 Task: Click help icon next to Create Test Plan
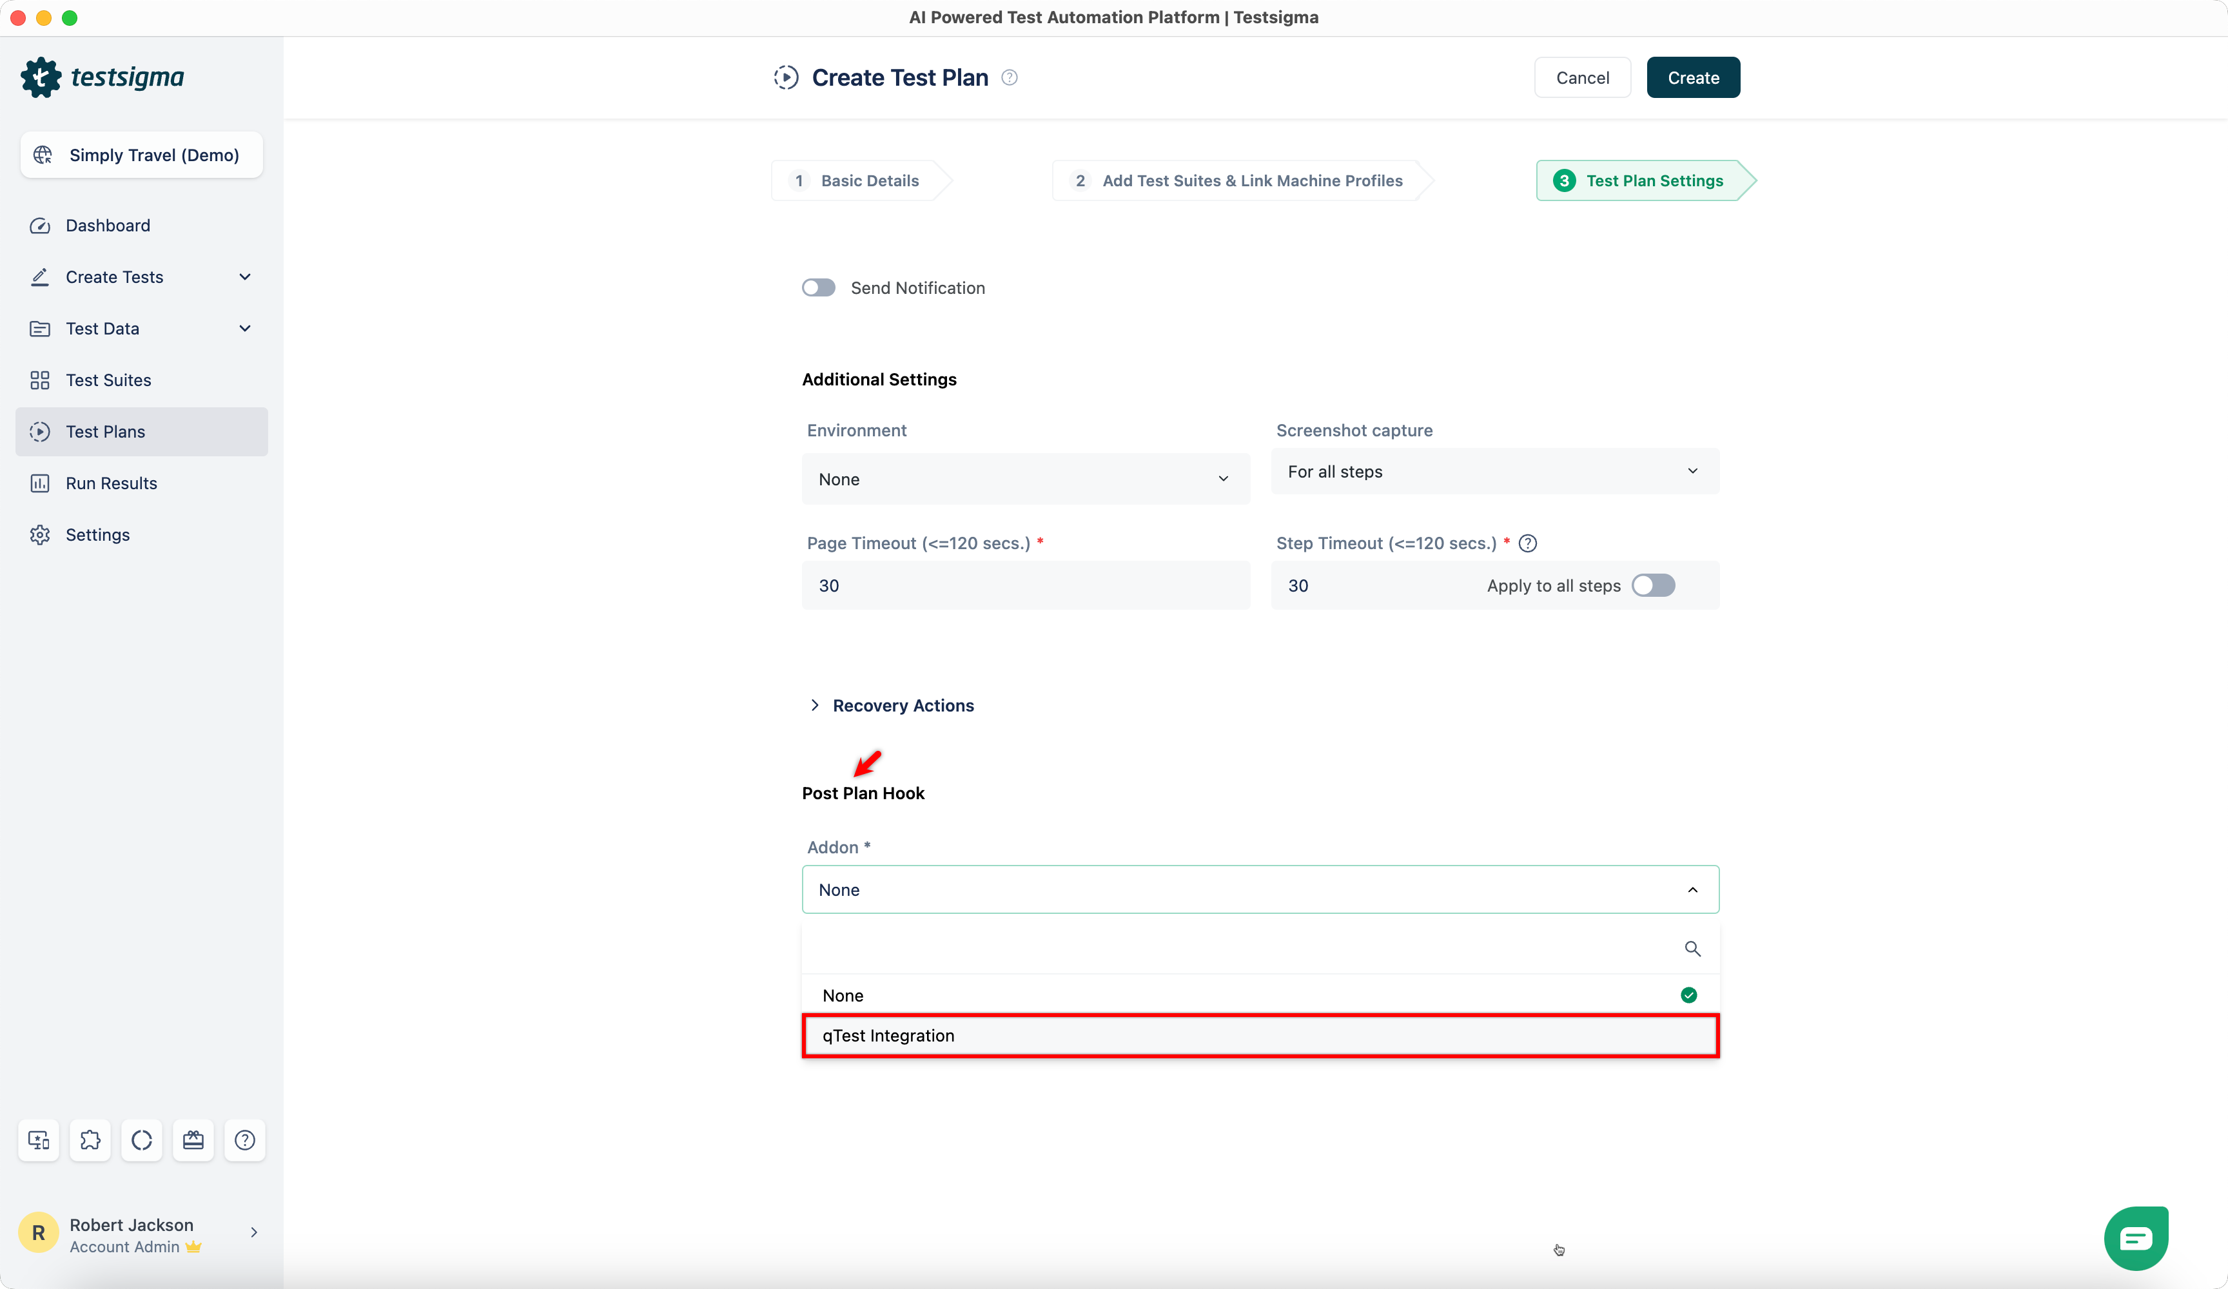1009,78
